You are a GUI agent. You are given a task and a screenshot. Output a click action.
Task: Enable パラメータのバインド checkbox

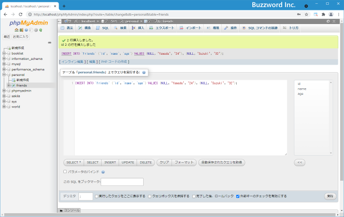pyautogui.click(x=65, y=172)
